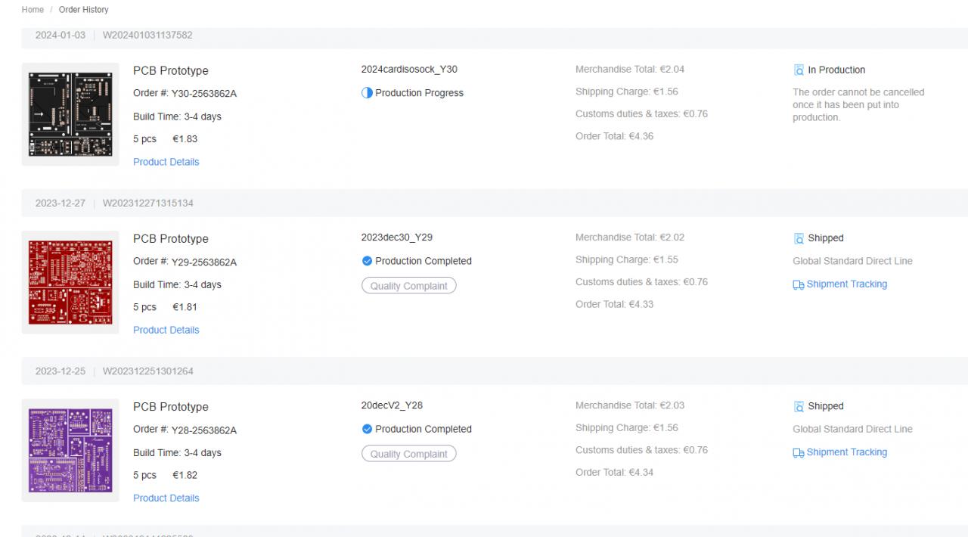Click the truck icon for Y28 shipment tracking
968x537 pixels.
pos(798,452)
